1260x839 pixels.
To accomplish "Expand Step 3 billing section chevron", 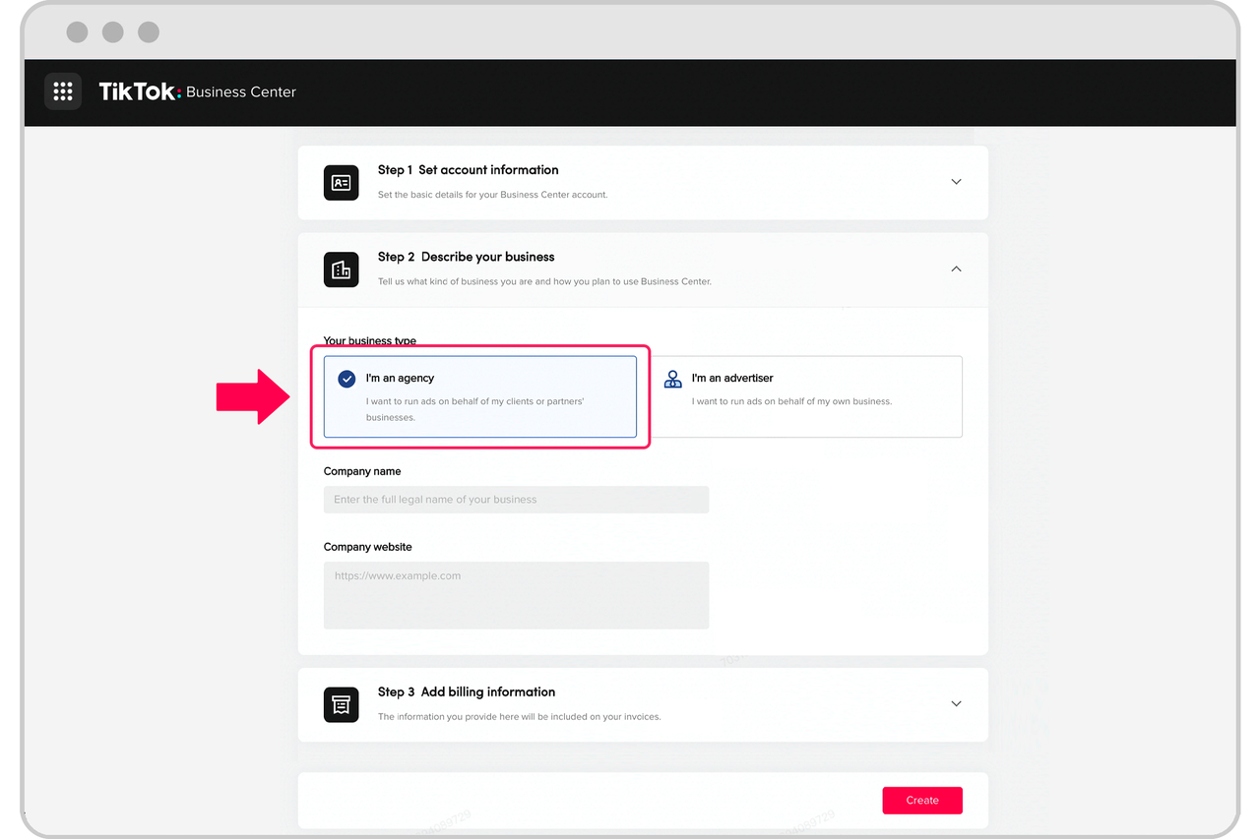I will (956, 704).
